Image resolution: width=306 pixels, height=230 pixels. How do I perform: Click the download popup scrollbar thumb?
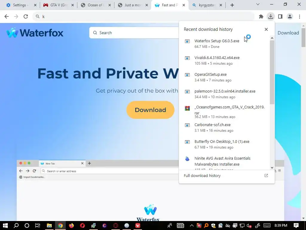point(272,72)
